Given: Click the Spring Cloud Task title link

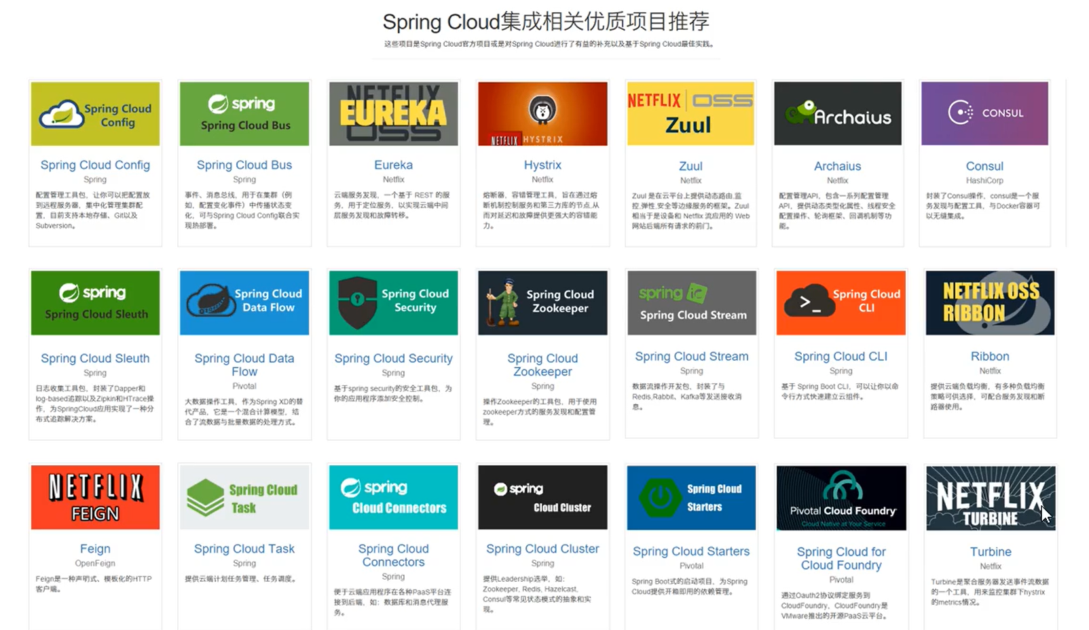Looking at the screenshot, I should (244, 549).
